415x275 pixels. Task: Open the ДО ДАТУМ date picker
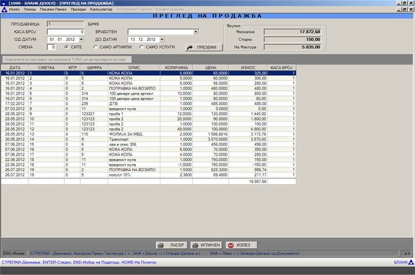(x=162, y=39)
